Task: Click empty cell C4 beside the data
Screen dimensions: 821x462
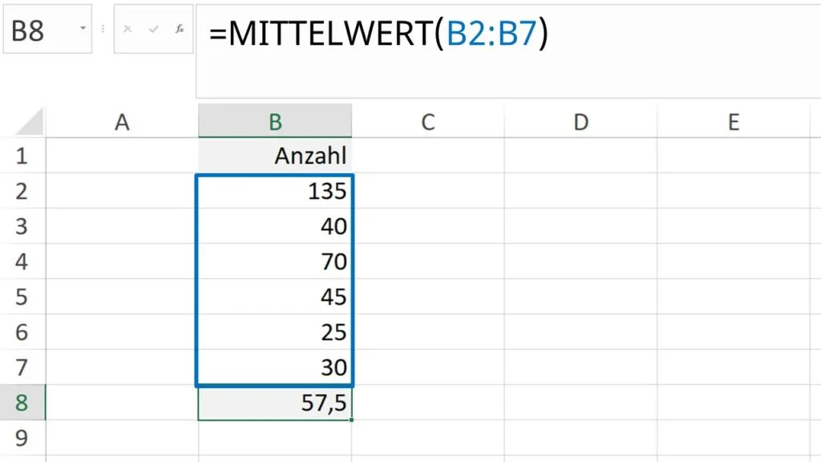Action: point(428,261)
